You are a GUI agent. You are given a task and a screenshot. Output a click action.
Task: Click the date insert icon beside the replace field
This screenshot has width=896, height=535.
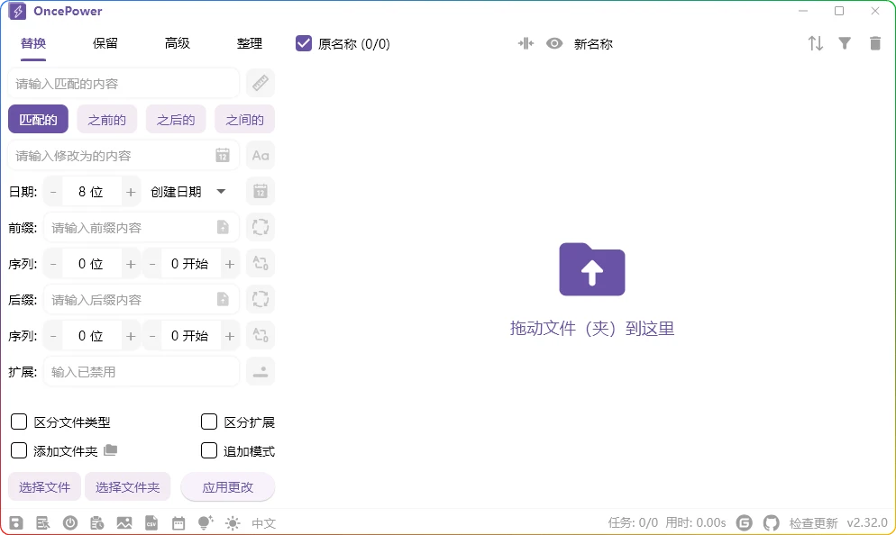pos(221,155)
